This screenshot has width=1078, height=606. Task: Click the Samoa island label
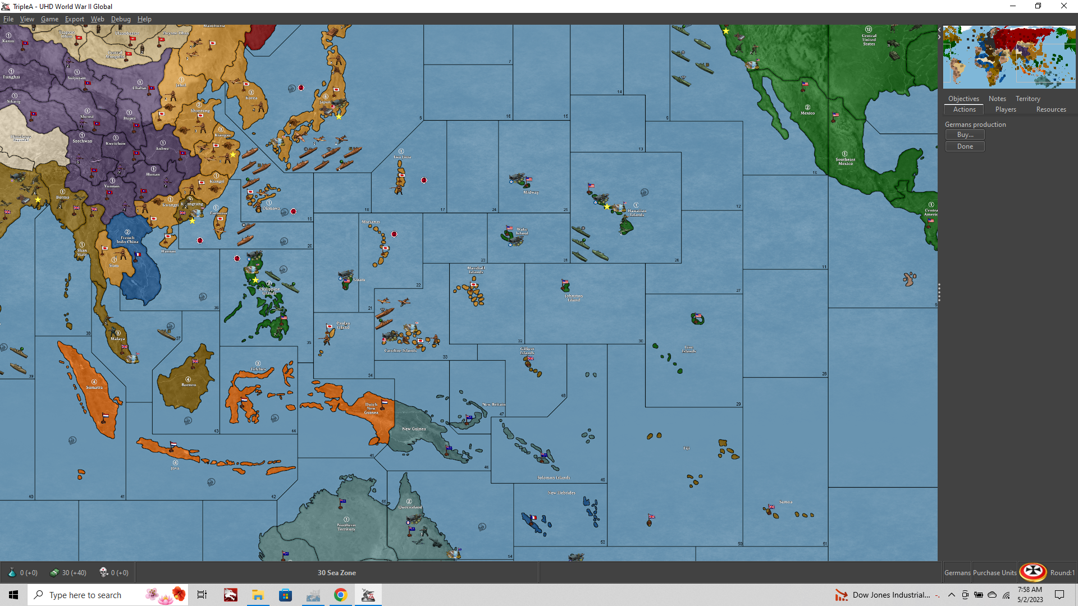786,502
